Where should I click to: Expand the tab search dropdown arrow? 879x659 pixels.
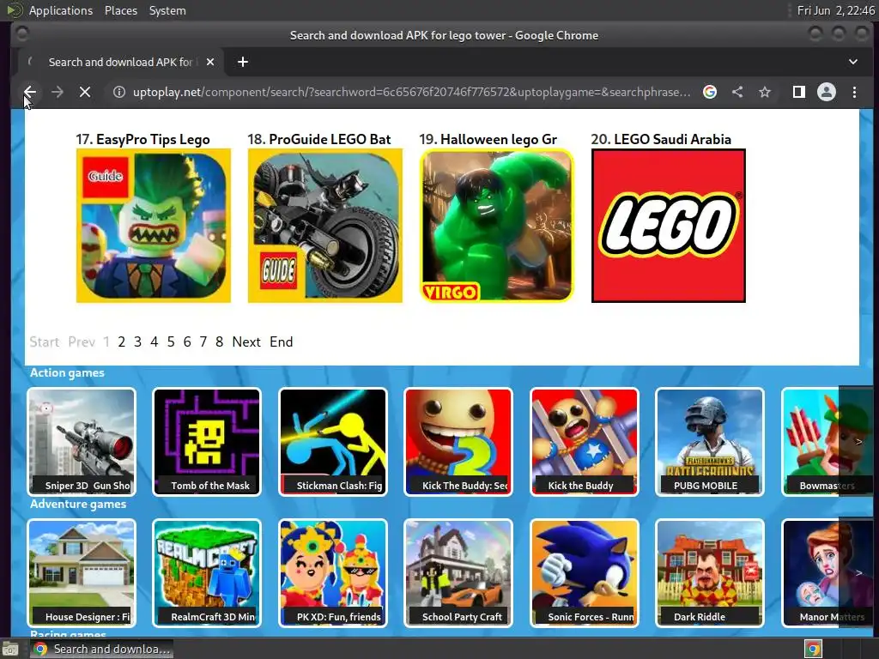coord(852,62)
